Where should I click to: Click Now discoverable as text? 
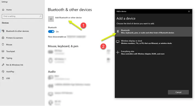[x=57, y=37]
